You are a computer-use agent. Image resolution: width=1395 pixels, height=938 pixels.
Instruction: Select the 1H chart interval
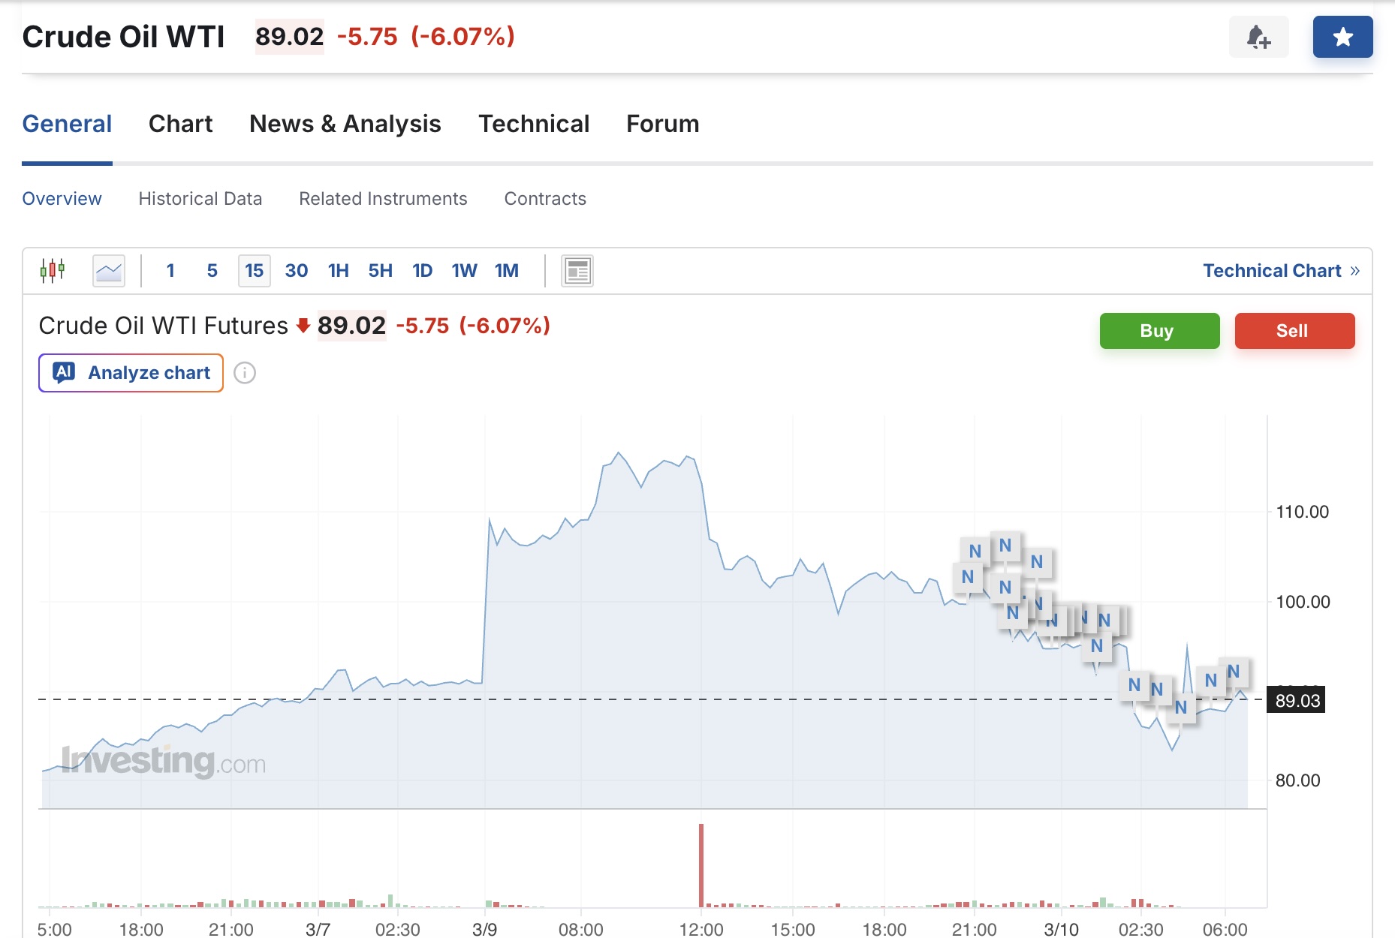338,270
